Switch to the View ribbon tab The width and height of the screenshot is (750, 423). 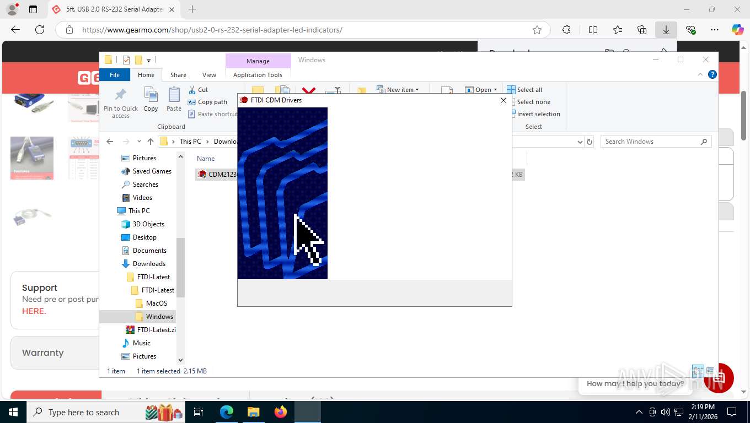pos(209,75)
